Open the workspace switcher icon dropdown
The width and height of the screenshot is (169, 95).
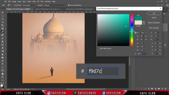tap(162, 5)
